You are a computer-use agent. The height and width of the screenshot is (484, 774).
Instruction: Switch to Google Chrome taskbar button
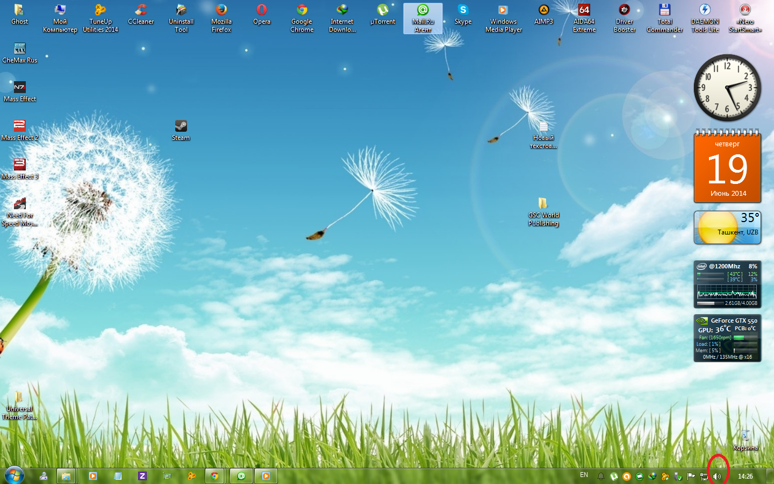tap(214, 476)
